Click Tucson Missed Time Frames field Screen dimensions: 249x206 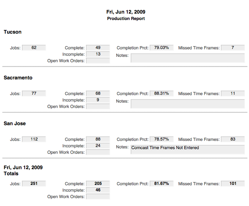(x=233, y=48)
